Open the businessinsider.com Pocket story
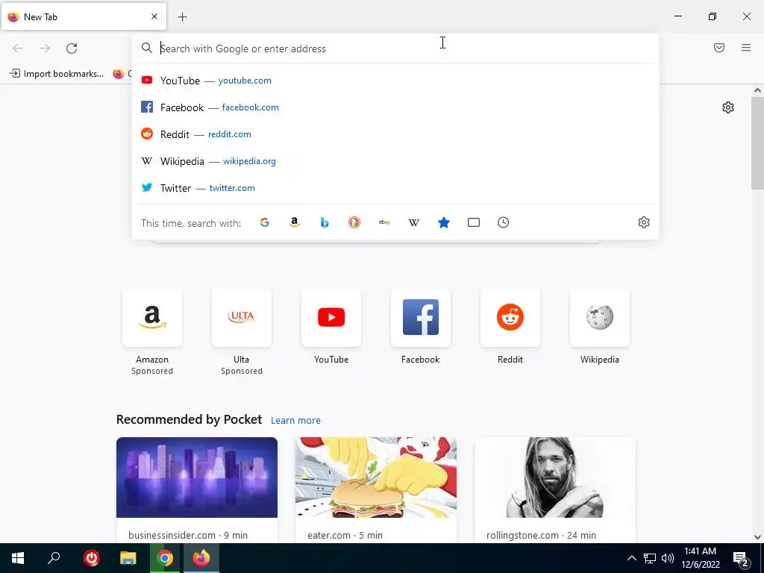Screen dimensions: 764x573 (x=197, y=490)
